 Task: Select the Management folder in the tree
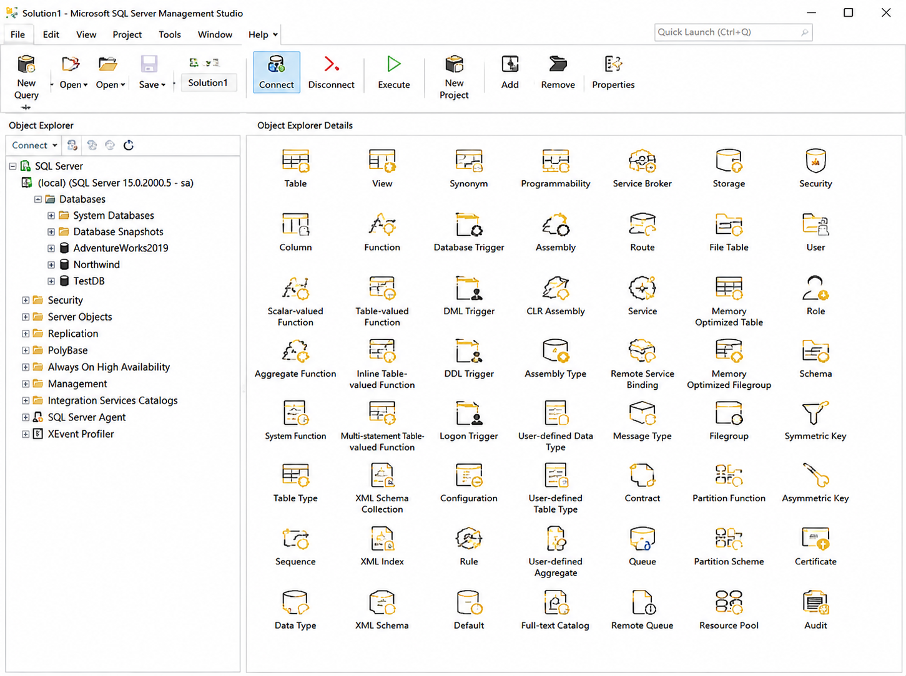[77, 384]
